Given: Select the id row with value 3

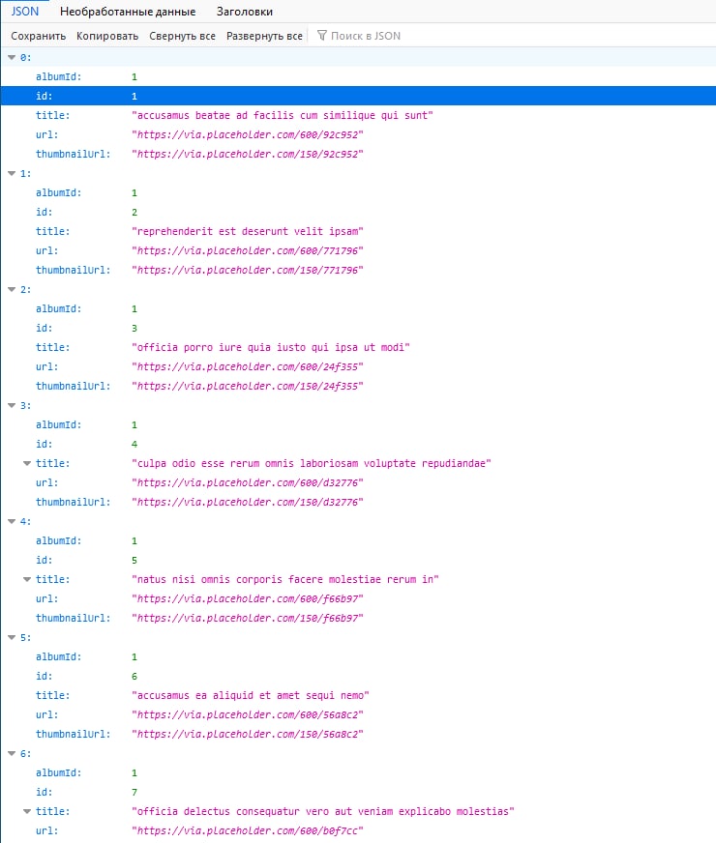Looking at the screenshot, I should [358, 329].
